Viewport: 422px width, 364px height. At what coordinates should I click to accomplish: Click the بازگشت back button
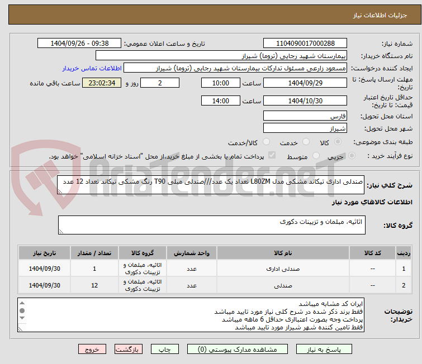tap(128, 349)
